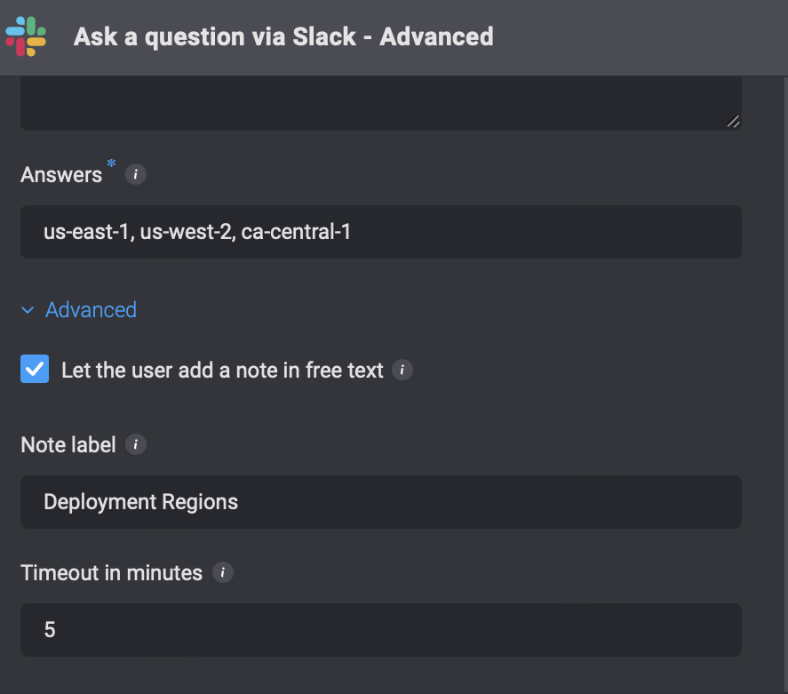Click the Answers field label

[61, 175]
